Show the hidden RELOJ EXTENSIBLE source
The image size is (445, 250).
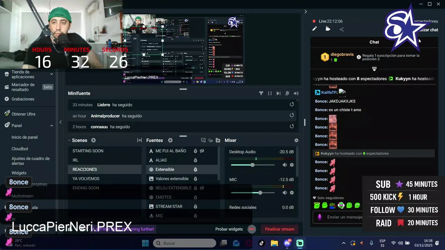[202, 188]
